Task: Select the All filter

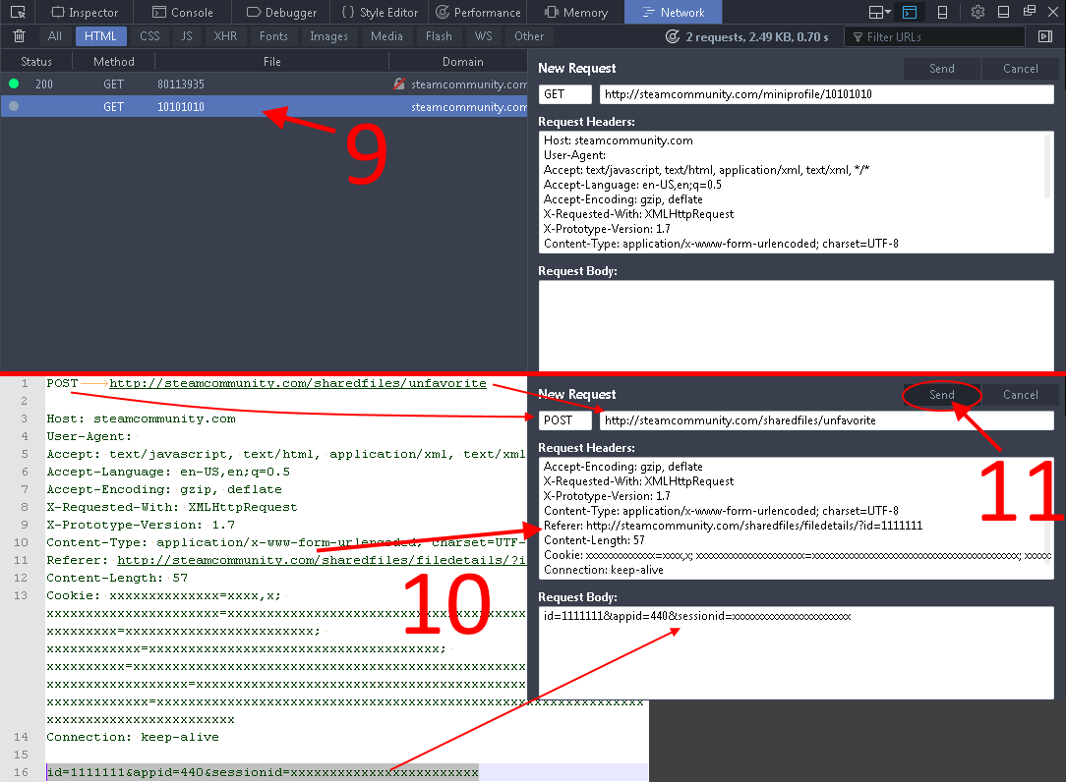Action: (55, 36)
